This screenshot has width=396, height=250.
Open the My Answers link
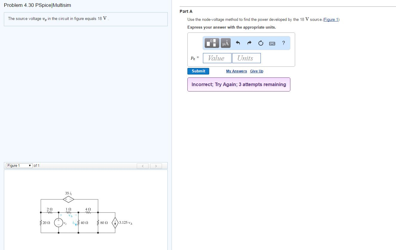(236, 71)
